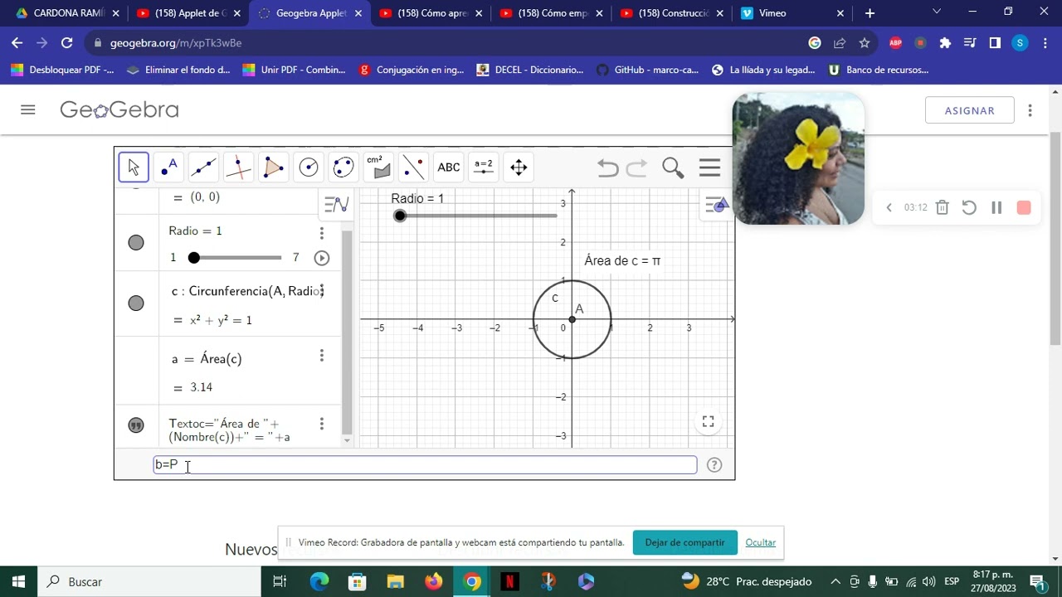Click the browser address bar
Image resolution: width=1062 pixels, height=597 pixels.
pyautogui.click(x=448, y=43)
